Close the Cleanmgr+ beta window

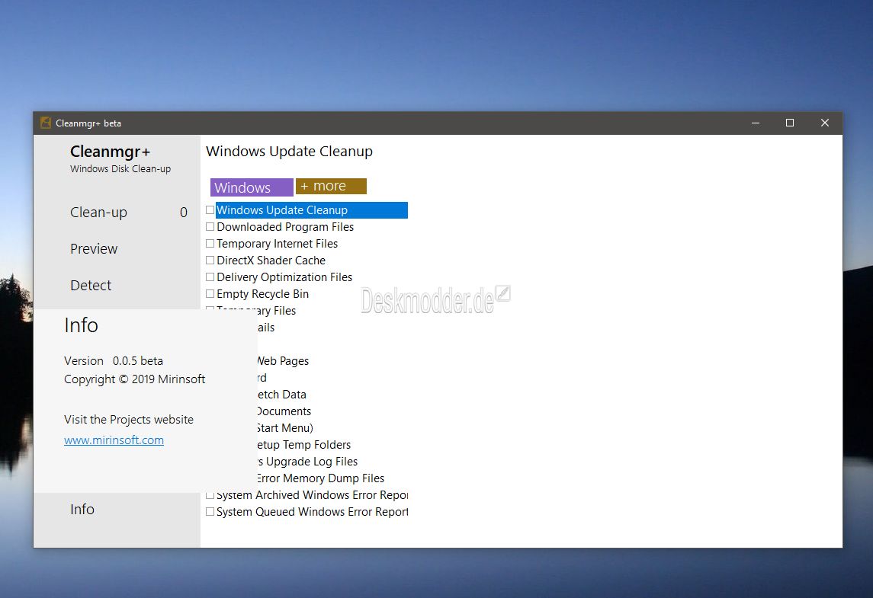[x=824, y=123]
